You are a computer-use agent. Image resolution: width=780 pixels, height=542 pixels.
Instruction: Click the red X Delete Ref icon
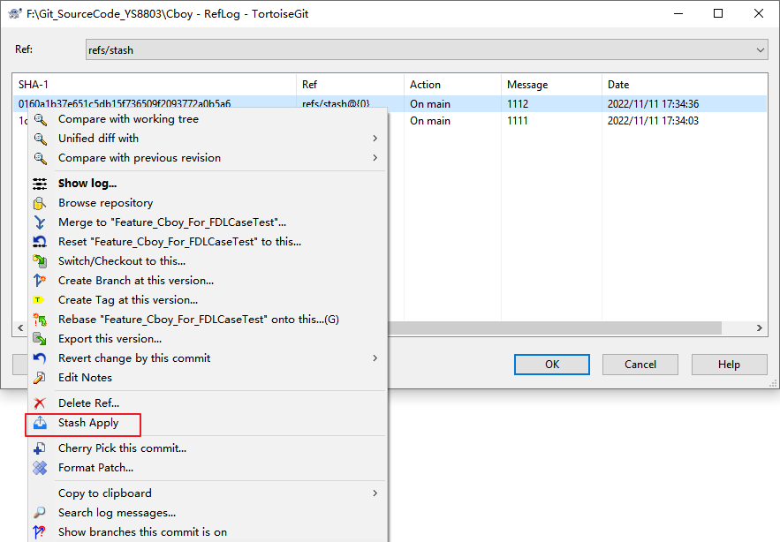point(40,403)
